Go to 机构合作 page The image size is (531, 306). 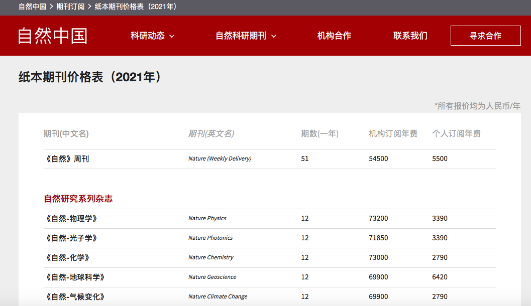click(334, 36)
